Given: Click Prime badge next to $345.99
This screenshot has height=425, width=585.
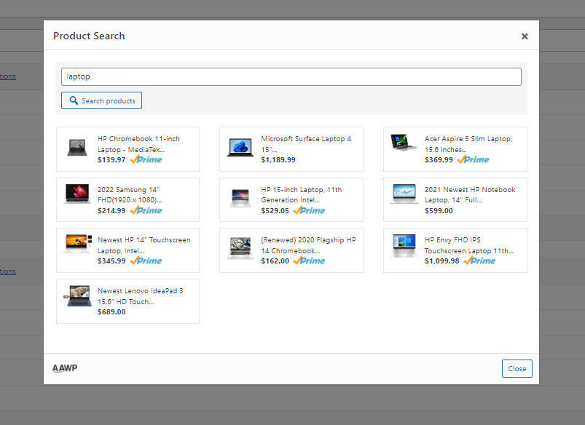Looking at the screenshot, I should [x=146, y=261].
